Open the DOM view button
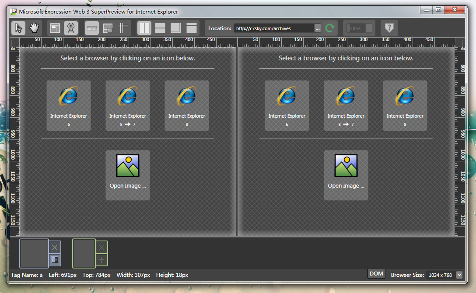 coord(376,274)
